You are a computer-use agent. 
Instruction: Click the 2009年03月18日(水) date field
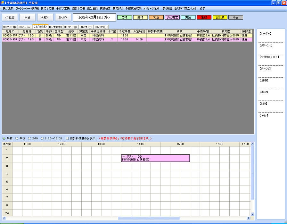pos(94,17)
